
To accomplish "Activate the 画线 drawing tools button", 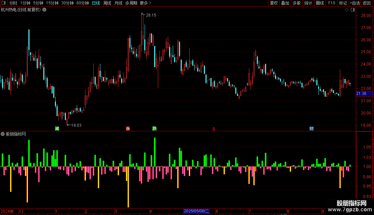I will 320,3.
